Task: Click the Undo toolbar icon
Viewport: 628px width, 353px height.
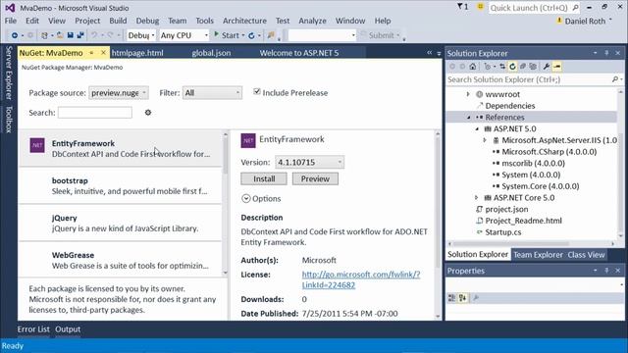Action: (x=94, y=35)
